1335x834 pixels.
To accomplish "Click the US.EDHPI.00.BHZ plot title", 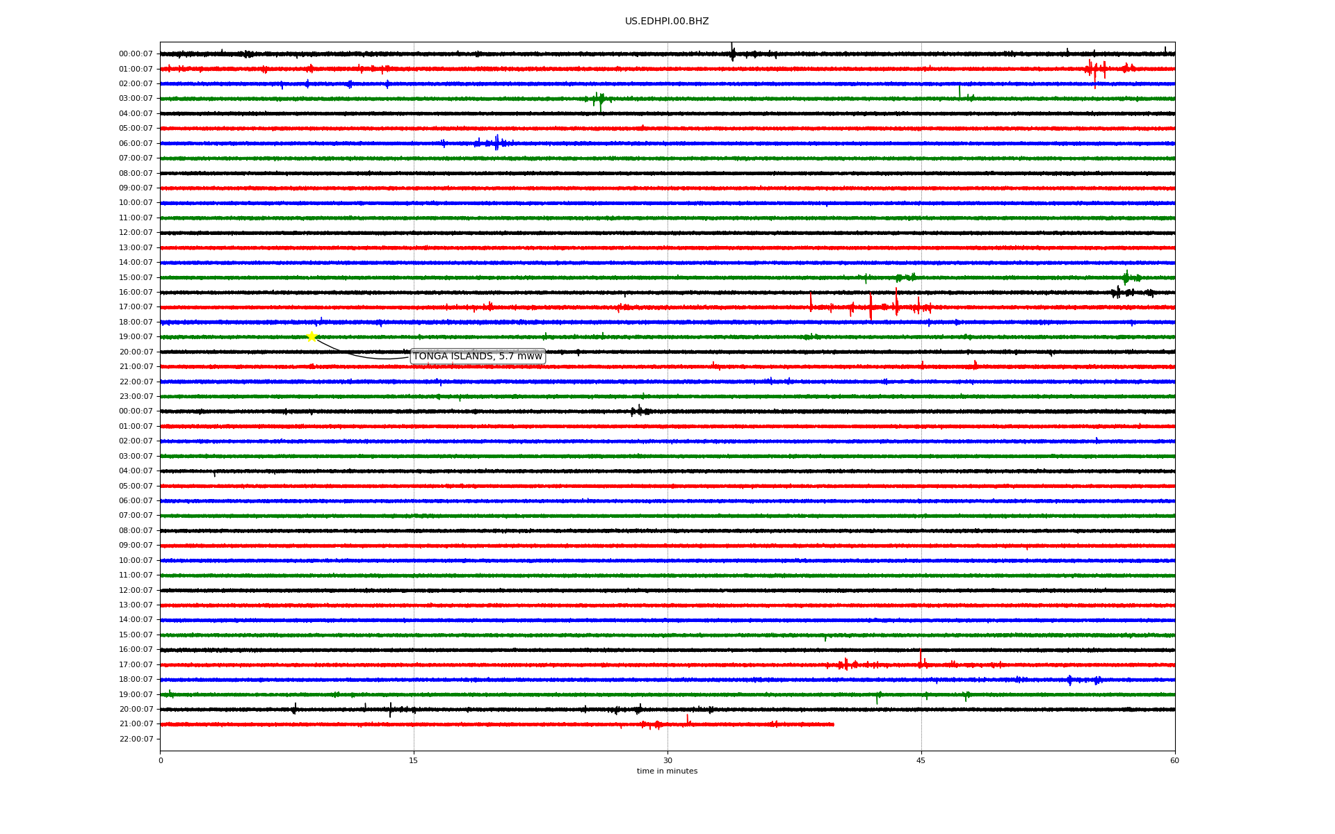I will pyautogui.click(x=666, y=22).
